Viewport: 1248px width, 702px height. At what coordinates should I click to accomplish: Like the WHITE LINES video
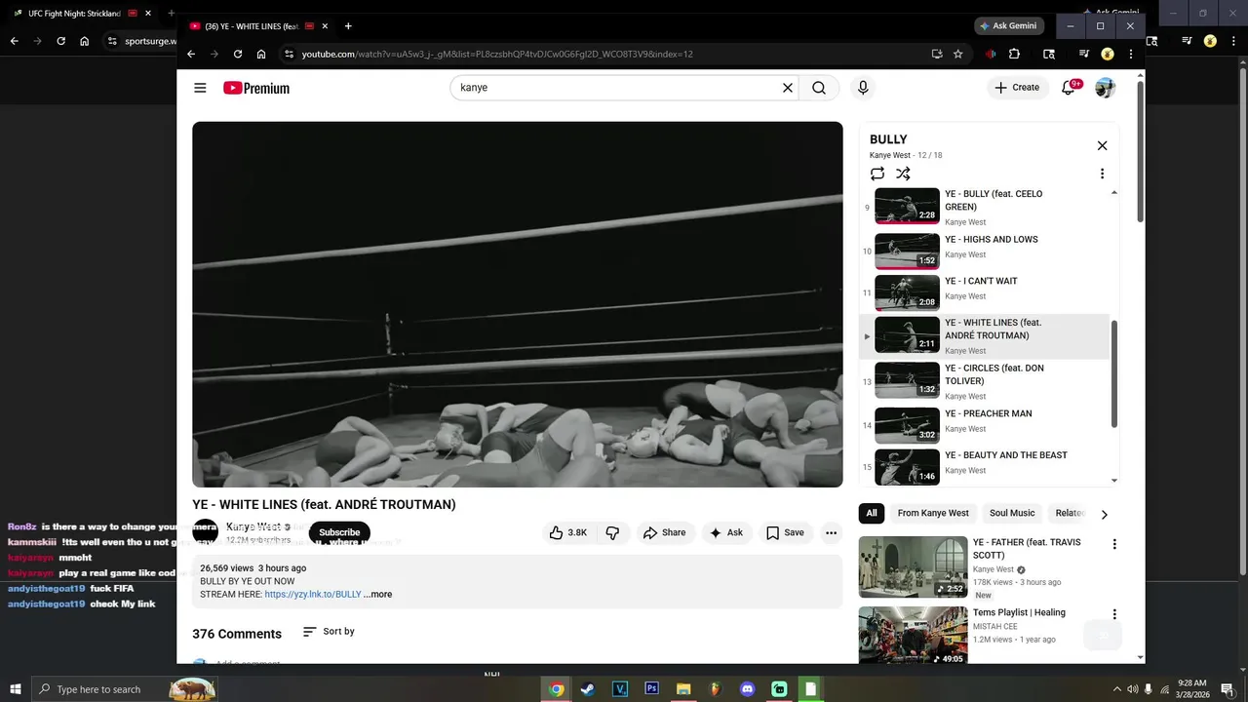[x=569, y=532]
